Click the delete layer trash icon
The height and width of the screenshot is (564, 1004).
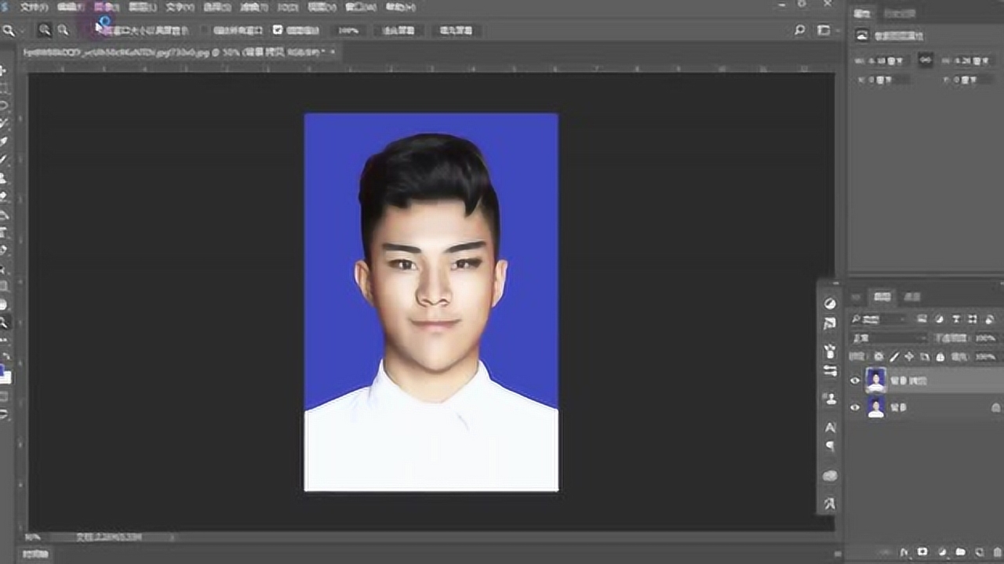[x=995, y=552]
